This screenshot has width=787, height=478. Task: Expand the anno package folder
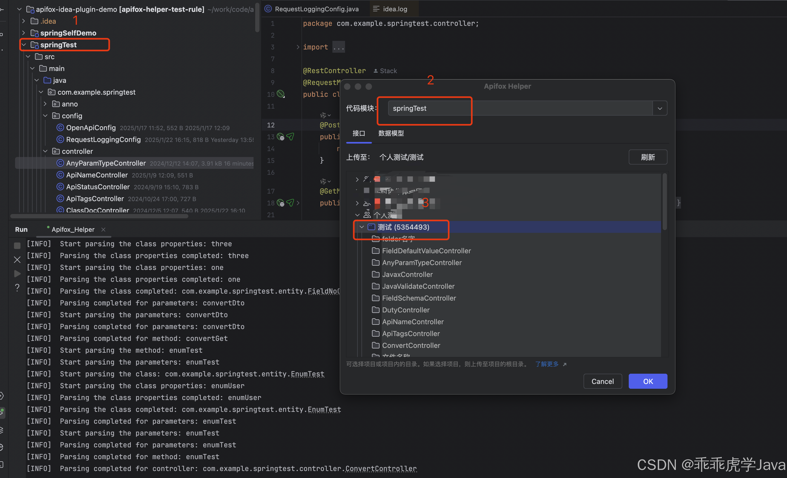click(45, 104)
